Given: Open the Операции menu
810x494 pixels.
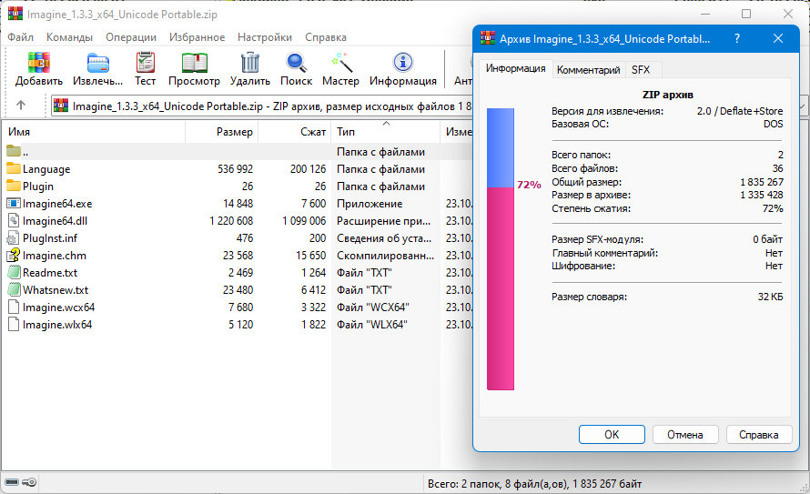Looking at the screenshot, I should [x=131, y=37].
